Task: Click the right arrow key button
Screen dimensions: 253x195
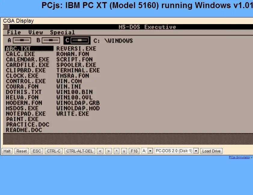Action: [108, 151]
